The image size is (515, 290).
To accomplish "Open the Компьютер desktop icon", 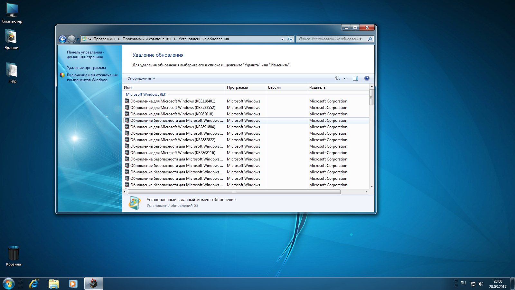I will coord(12,14).
